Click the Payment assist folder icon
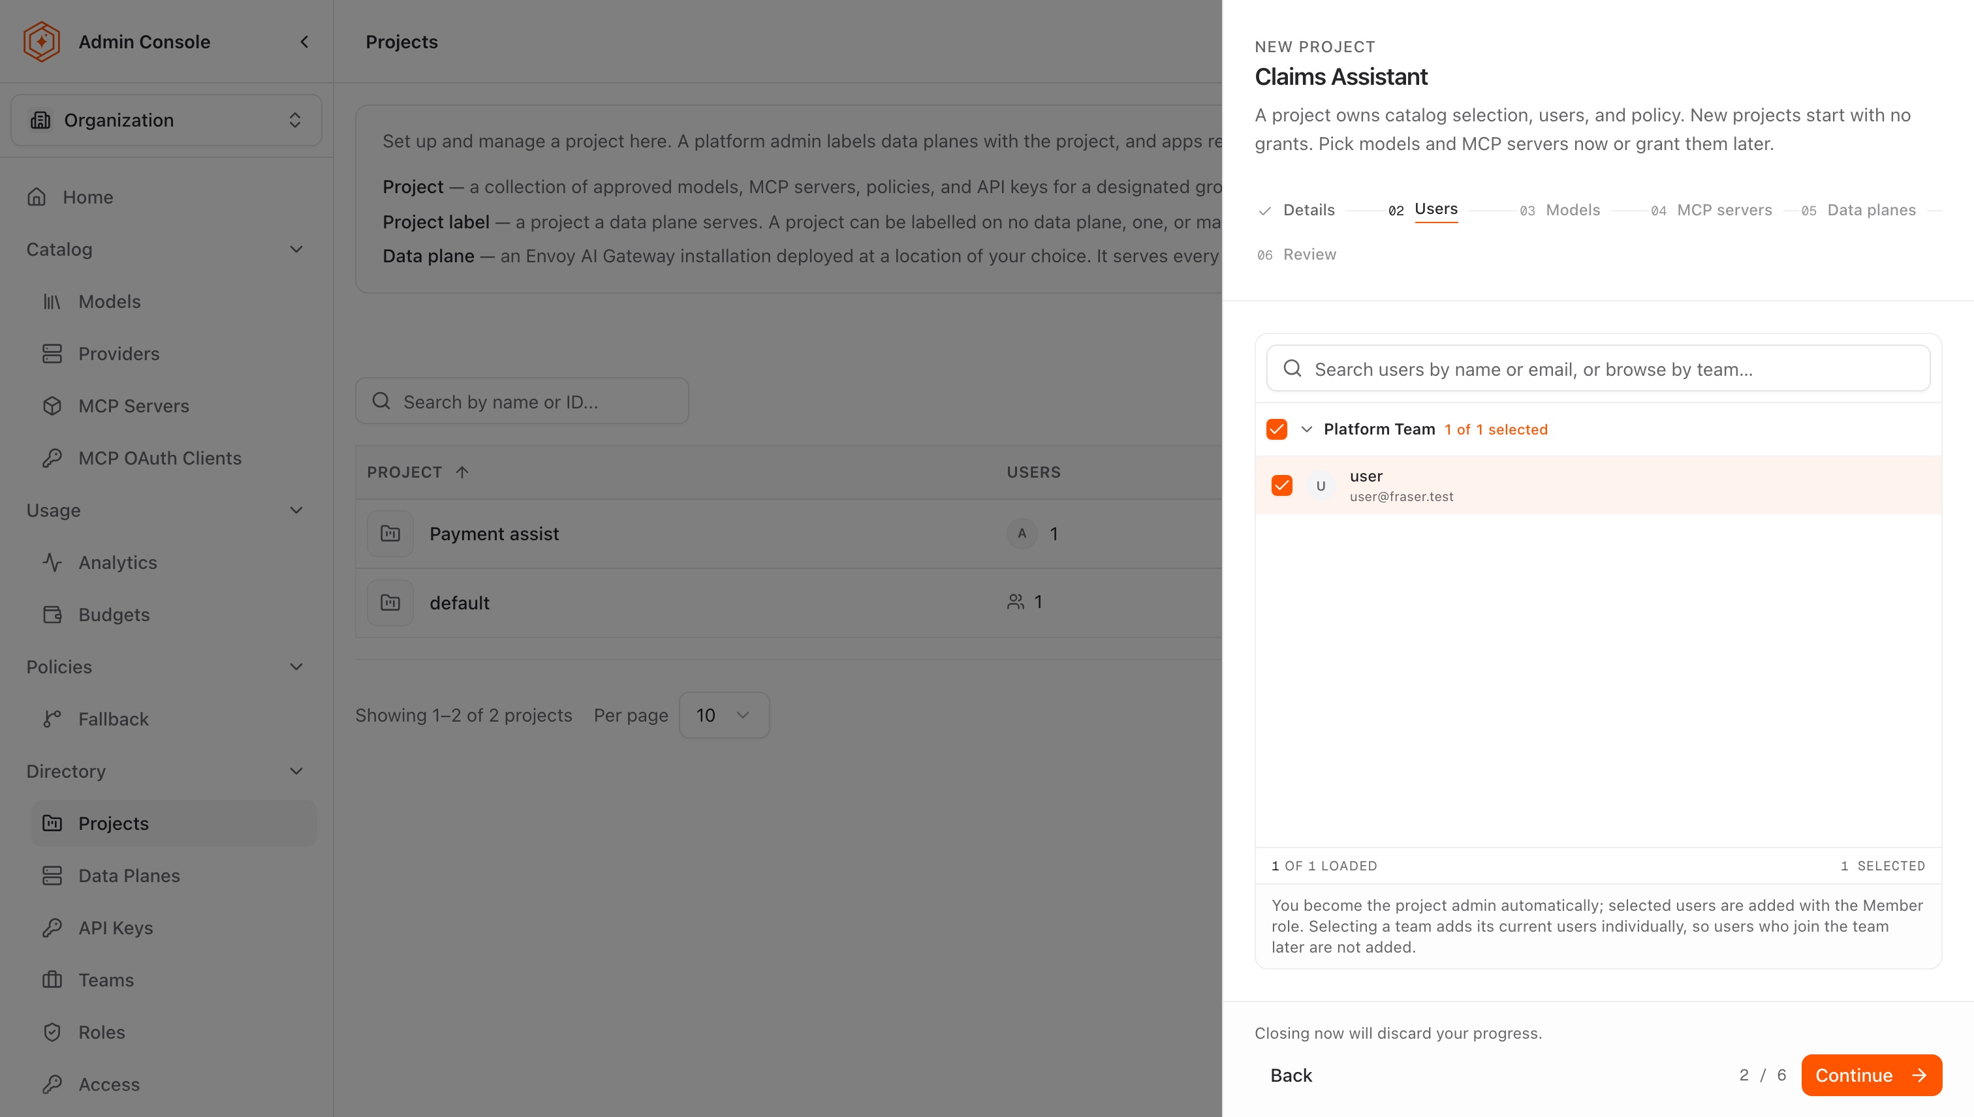The width and height of the screenshot is (1974, 1117). tap(390, 533)
